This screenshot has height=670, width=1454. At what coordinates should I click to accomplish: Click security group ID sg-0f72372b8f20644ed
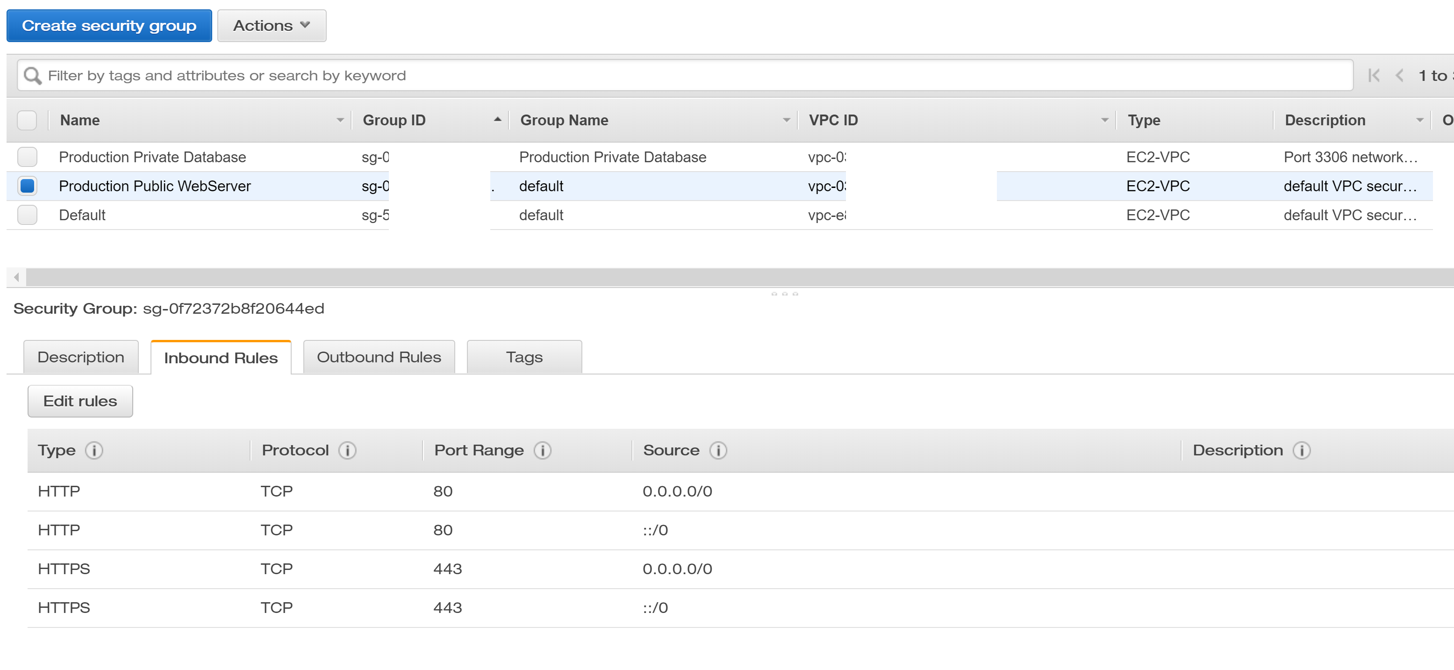coord(234,309)
